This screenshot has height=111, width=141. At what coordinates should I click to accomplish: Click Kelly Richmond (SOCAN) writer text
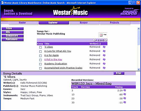[x=34, y=83]
